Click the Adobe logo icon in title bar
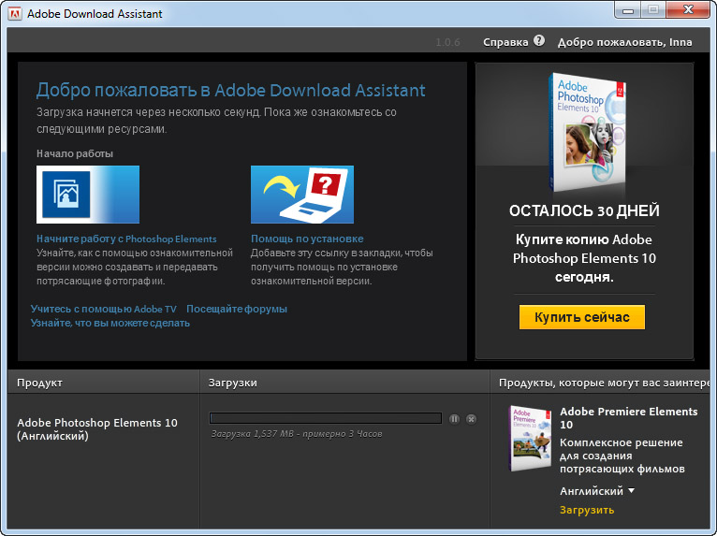717x536 pixels. (15, 13)
